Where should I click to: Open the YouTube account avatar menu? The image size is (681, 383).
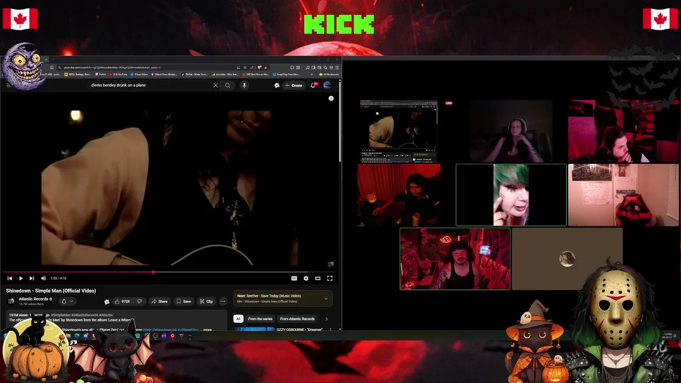coord(327,85)
